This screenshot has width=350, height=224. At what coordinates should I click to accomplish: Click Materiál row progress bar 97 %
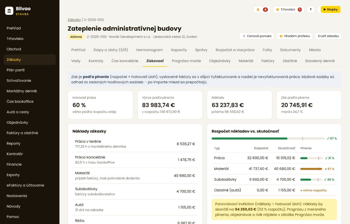click(311, 169)
